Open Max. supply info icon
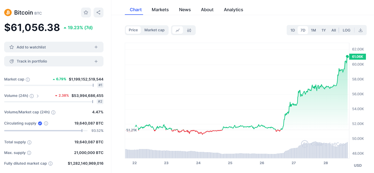Image resolution: width=374 pixels, height=173 pixels. pyautogui.click(x=29, y=153)
